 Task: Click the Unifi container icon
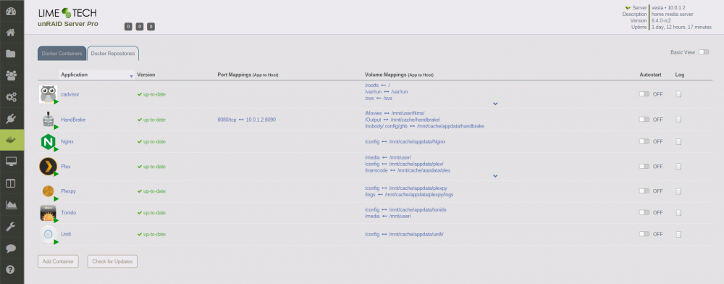[49, 235]
